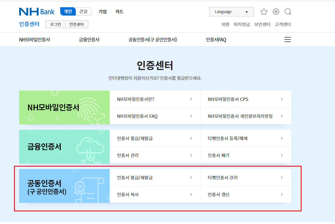Click the 로그인 button

pyautogui.click(x=56, y=24)
